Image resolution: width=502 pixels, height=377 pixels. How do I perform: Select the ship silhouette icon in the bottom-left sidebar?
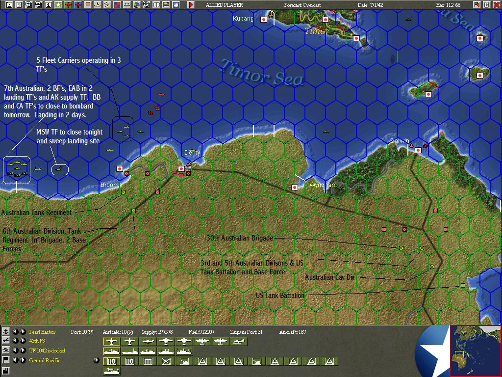(x=5, y=350)
